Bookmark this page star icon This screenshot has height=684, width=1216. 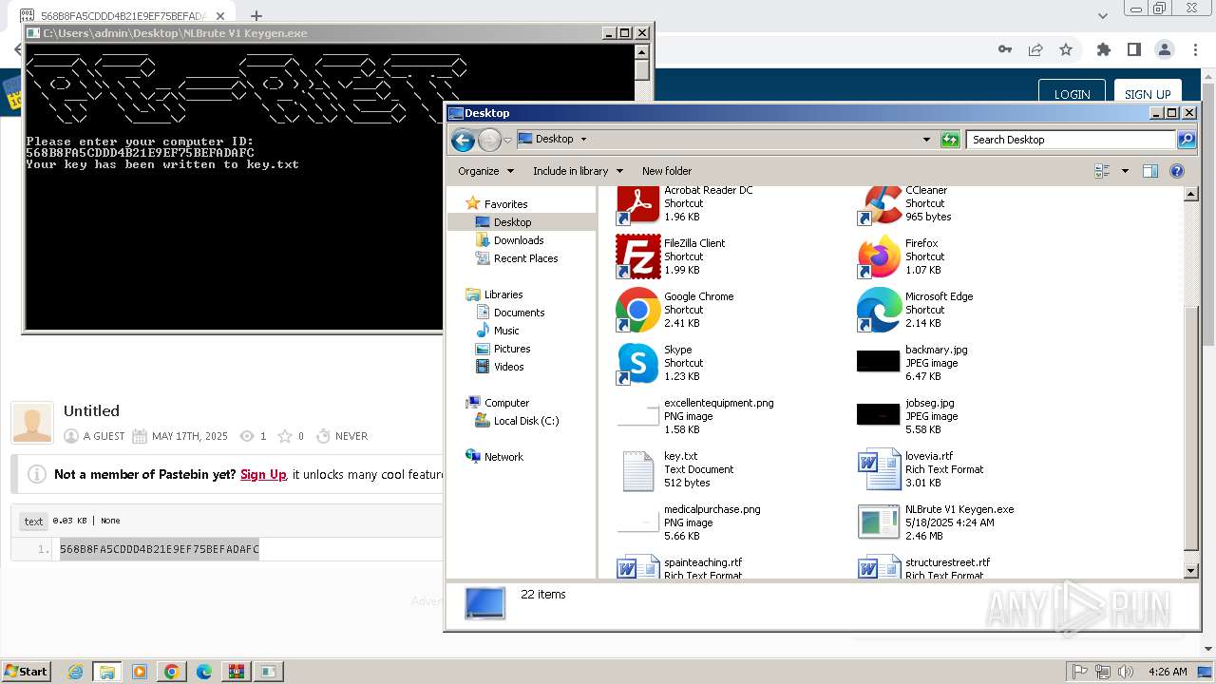[1066, 49]
